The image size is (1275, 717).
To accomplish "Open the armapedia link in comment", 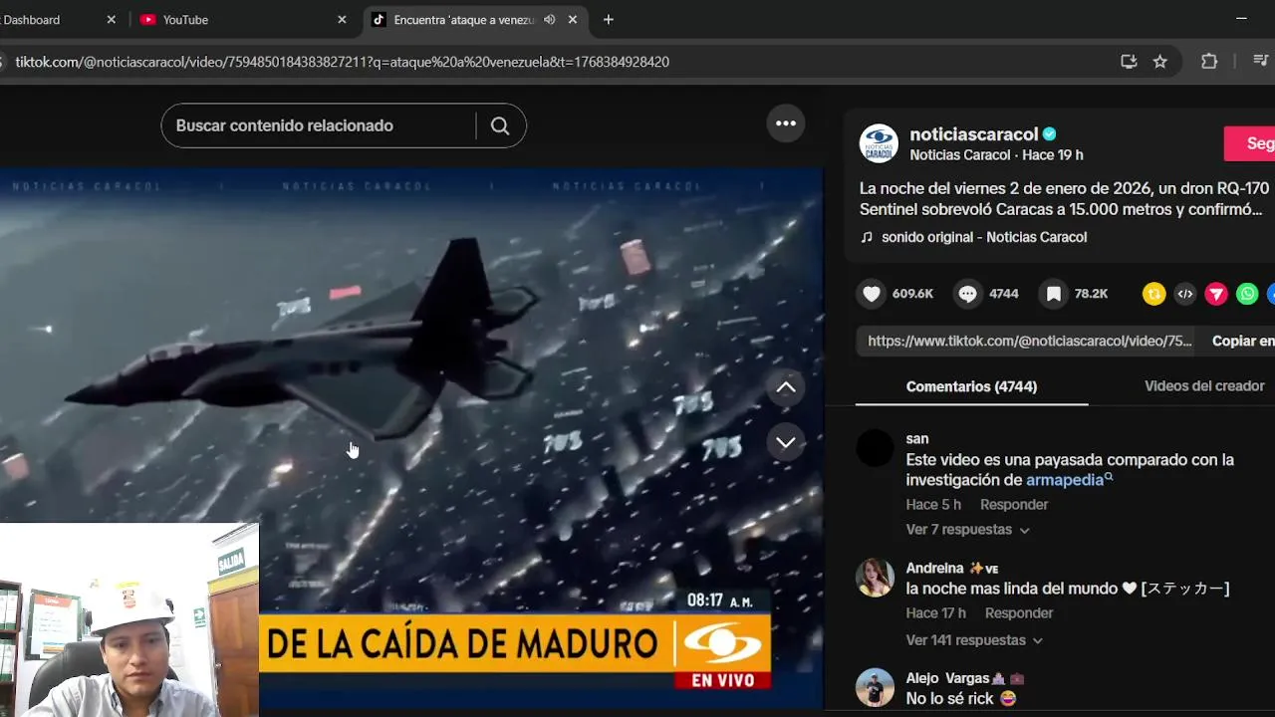I will (1065, 480).
